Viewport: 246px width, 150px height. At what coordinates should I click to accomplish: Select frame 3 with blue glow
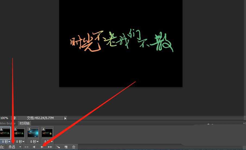pos(33,133)
